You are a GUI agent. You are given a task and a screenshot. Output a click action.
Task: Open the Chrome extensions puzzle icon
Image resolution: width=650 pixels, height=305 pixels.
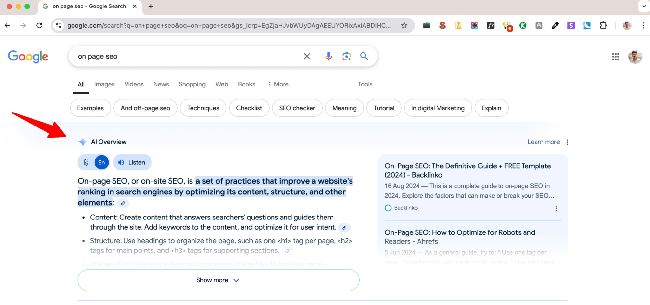point(603,25)
